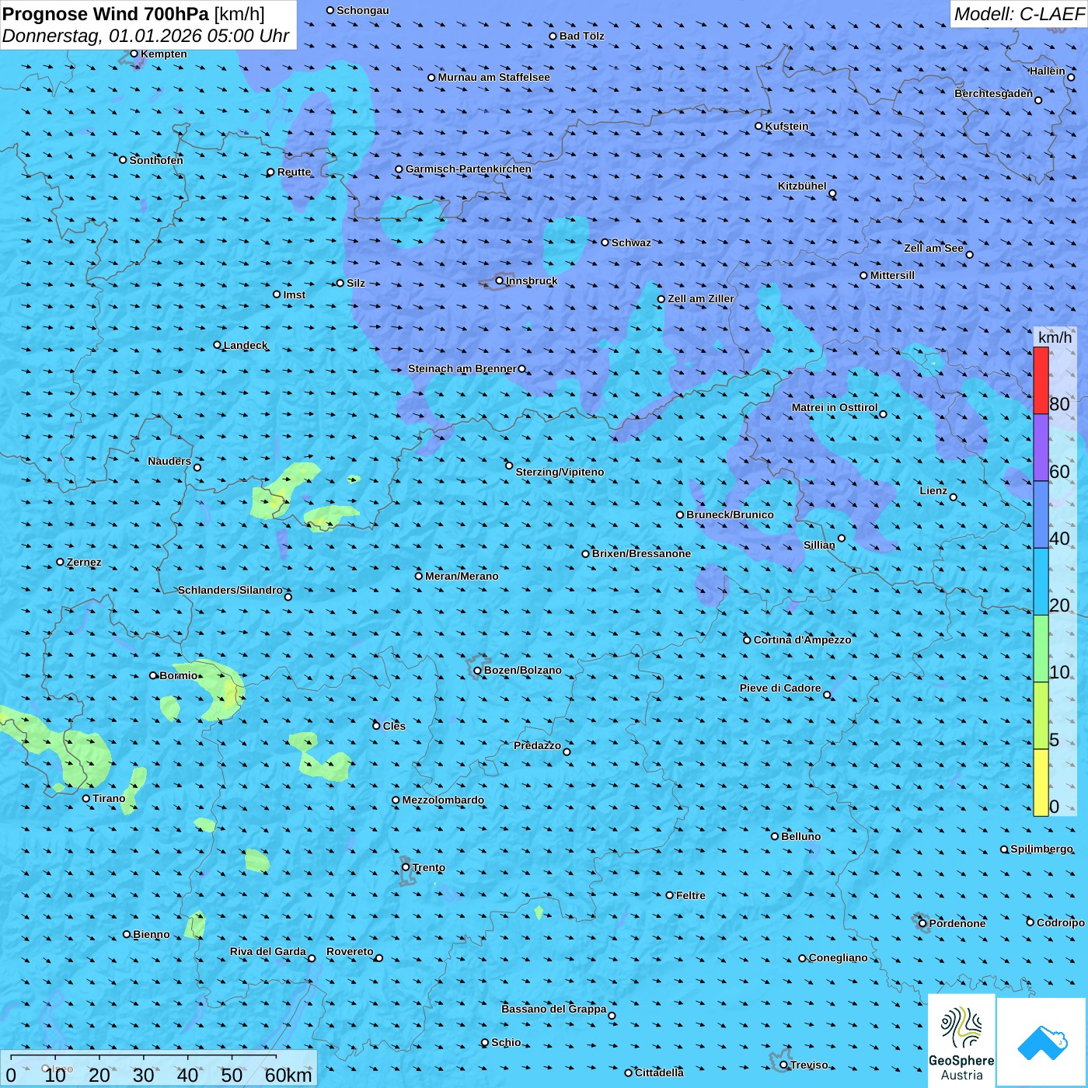
Task: Pick the green legend swatch above 10
Action: click(x=1041, y=649)
